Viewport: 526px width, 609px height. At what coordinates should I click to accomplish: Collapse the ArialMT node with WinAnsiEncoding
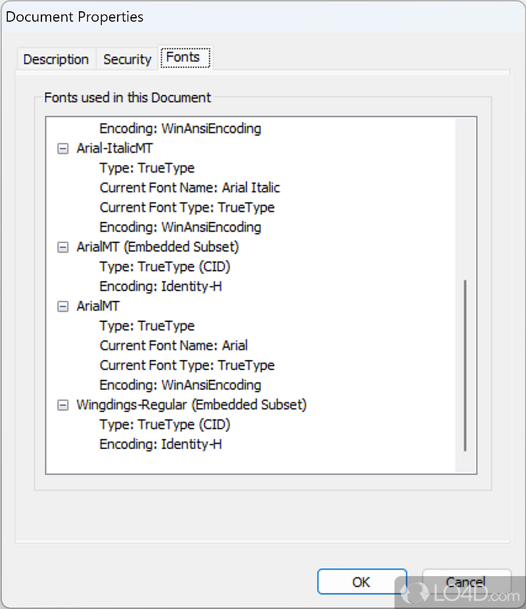[63, 306]
